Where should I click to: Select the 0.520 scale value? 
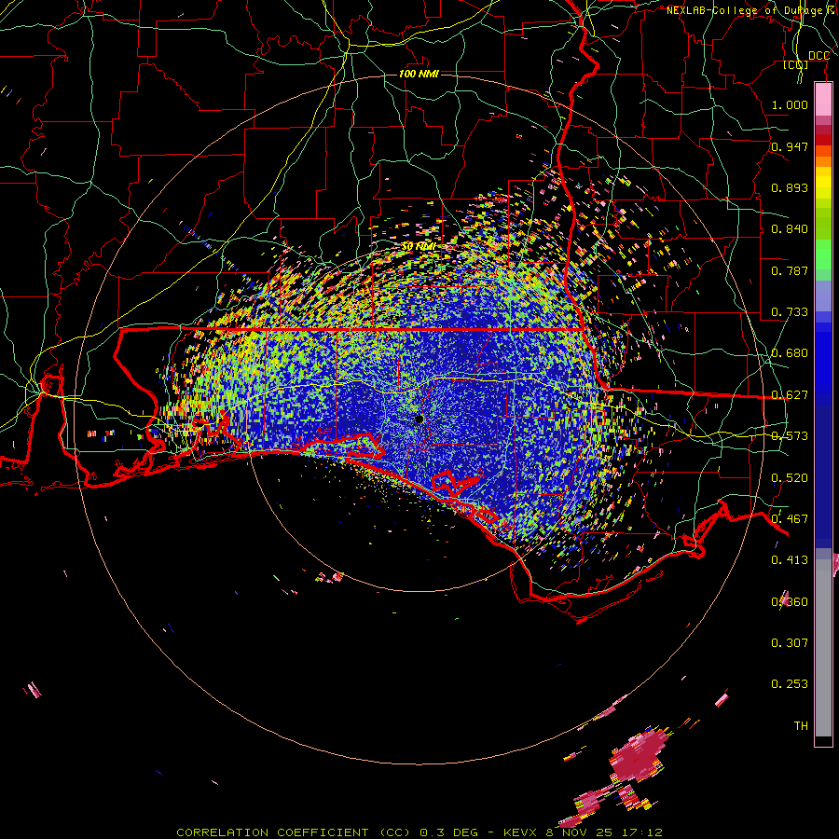(x=790, y=478)
